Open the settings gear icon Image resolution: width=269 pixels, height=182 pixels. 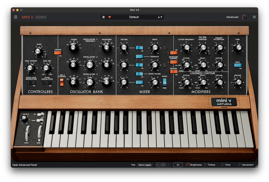click(x=254, y=17)
